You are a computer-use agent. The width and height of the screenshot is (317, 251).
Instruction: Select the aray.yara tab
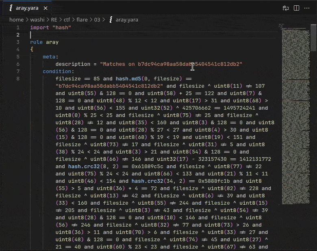[27, 8]
